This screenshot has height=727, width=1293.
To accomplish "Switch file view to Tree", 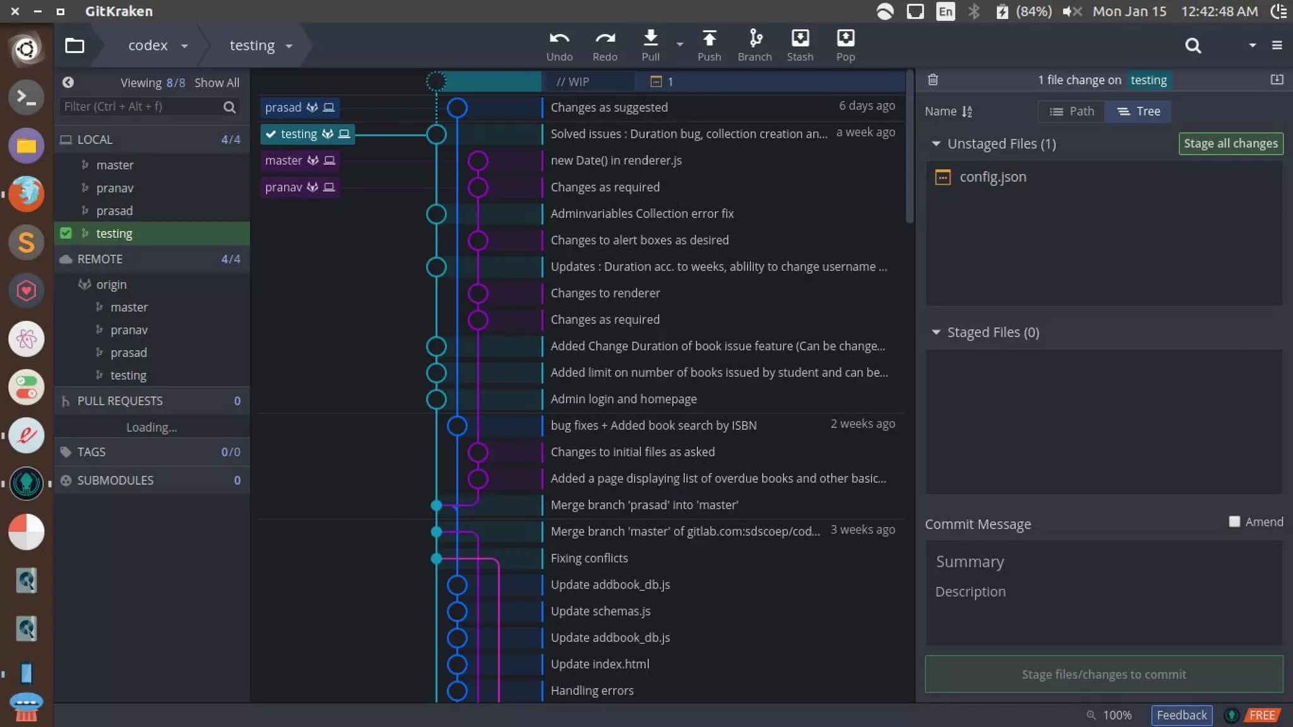I will tap(1138, 111).
